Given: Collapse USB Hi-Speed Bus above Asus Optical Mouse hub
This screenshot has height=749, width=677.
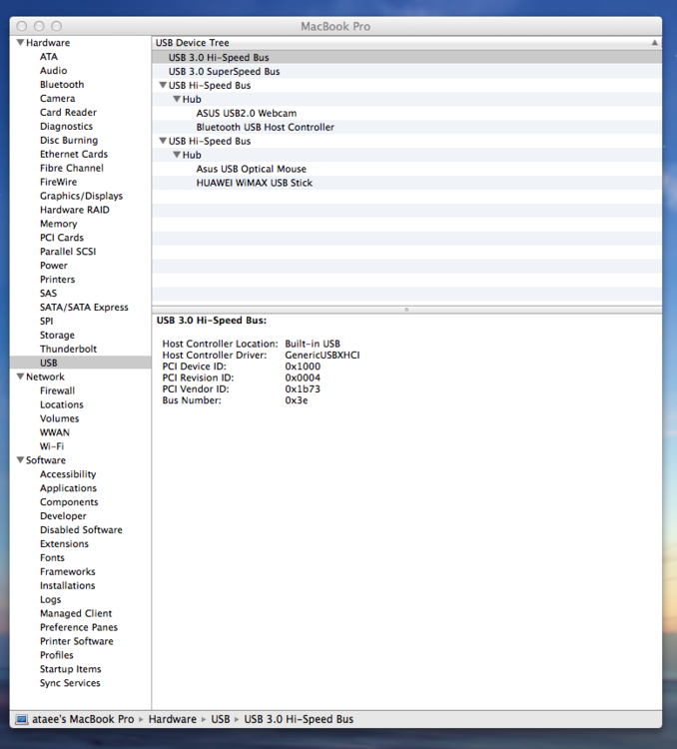Looking at the screenshot, I should (x=163, y=141).
